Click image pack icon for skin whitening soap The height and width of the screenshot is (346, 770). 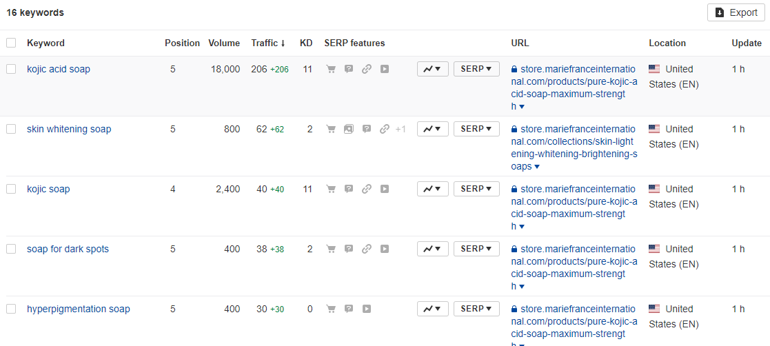tap(349, 129)
